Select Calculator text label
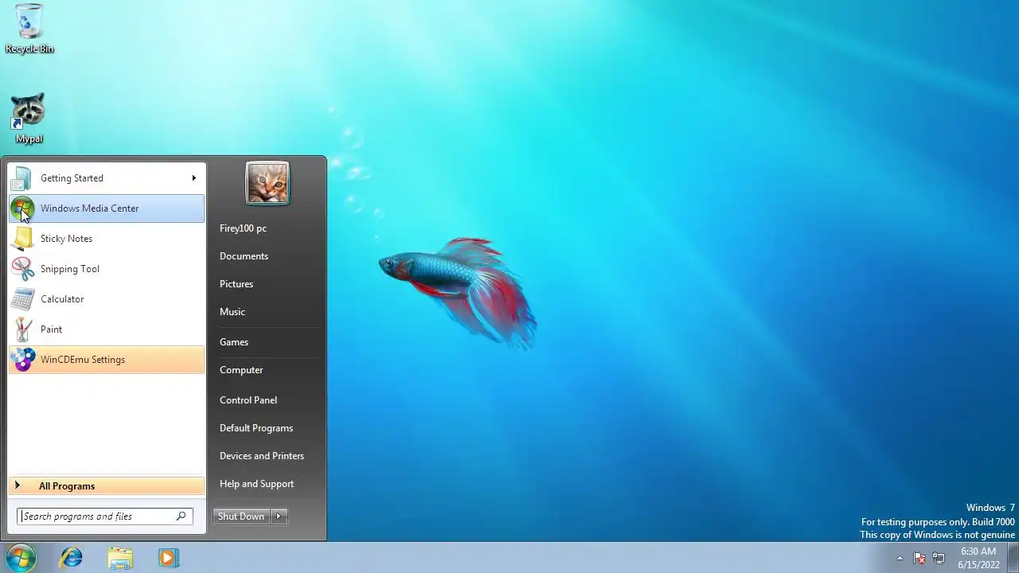This screenshot has height=573, width=1019. (62, 299)
